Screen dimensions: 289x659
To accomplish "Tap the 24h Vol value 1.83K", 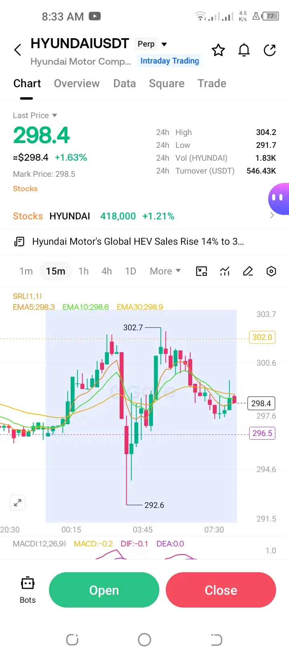I will 266,158.
